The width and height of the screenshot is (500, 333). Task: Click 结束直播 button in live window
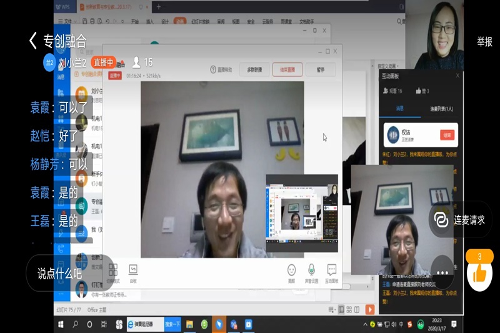tap(287, 69)
